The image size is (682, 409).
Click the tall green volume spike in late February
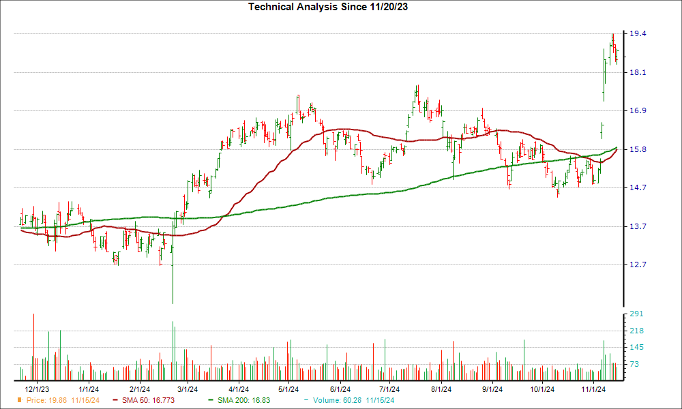coord(173,351)
